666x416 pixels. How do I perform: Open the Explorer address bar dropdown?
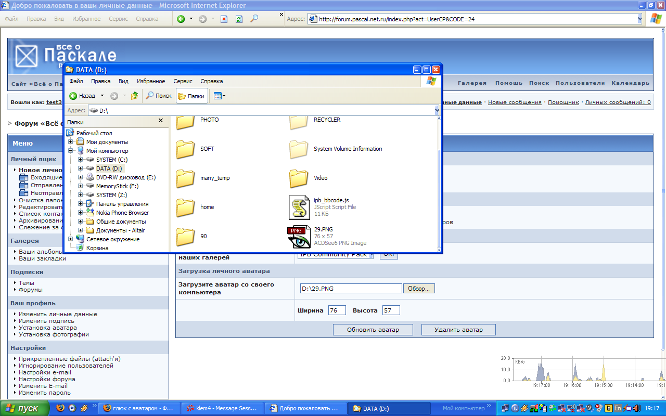437,110
